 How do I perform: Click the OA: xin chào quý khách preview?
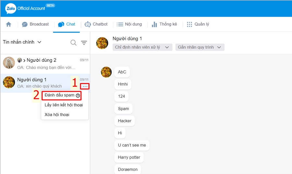40,86
